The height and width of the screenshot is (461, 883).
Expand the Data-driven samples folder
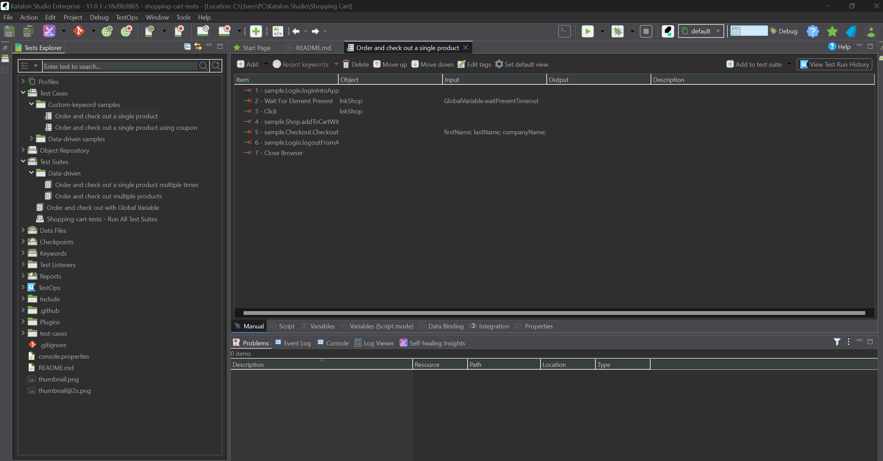tap(31, 139)
